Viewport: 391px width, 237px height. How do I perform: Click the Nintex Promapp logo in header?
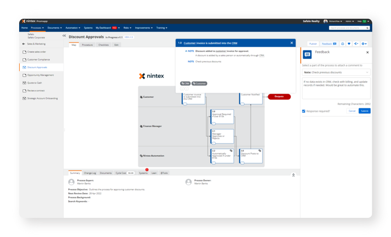coord(35,21)
